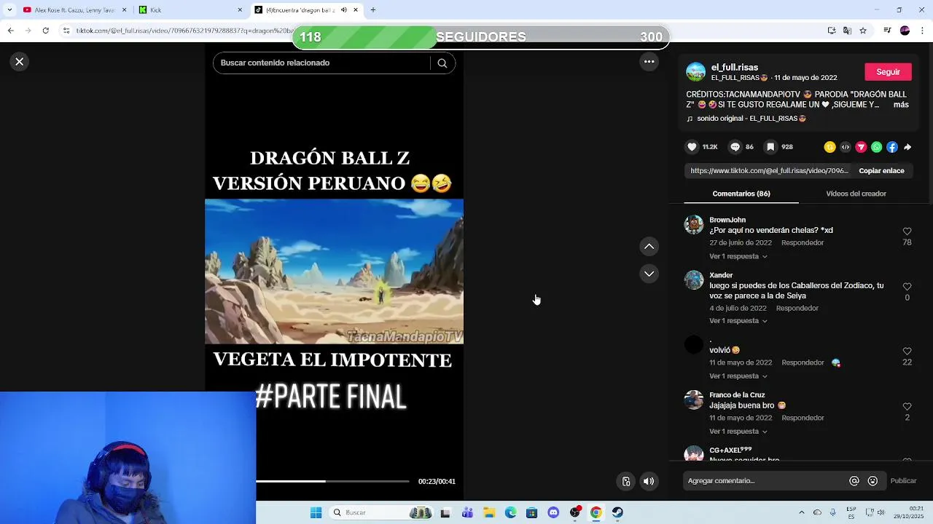Open more share options arrow
Viewport: 933px width, 524px height.
pyautogui.click(x=907, y=147)
